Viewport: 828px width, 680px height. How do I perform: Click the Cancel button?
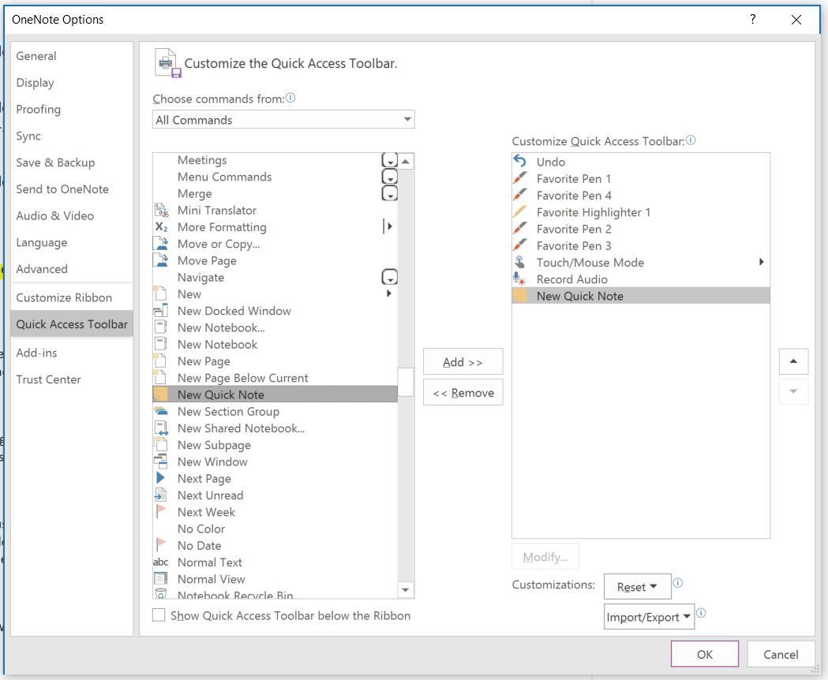click(781, 654)
